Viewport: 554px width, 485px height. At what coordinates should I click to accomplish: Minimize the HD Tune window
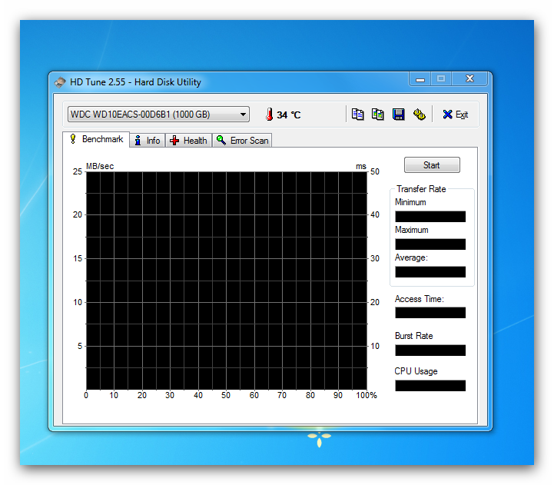tap(420, 79)
